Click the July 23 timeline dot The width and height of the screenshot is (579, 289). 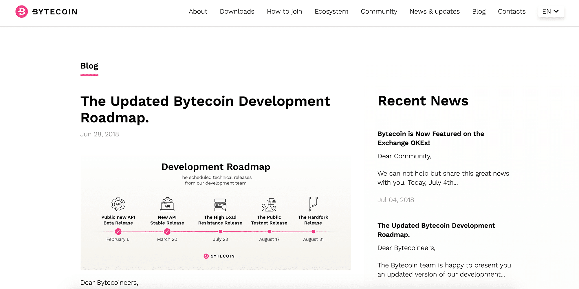pyautogui.click(x=220, y=231)
